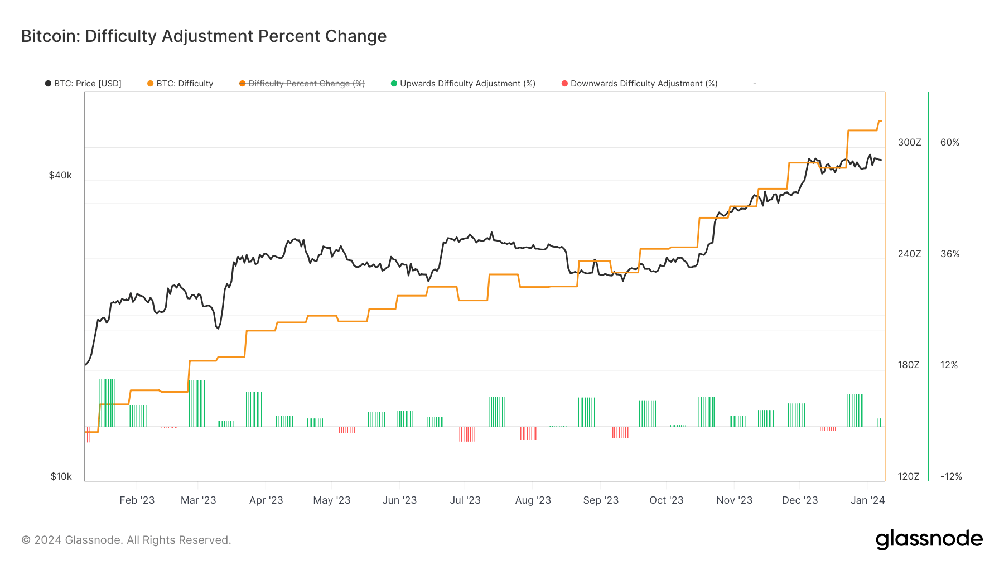This screenshot has width=1004, height=565.
Task: Click the 60% percent axis label
Action: pyautogui.click(x=950, y=142)
